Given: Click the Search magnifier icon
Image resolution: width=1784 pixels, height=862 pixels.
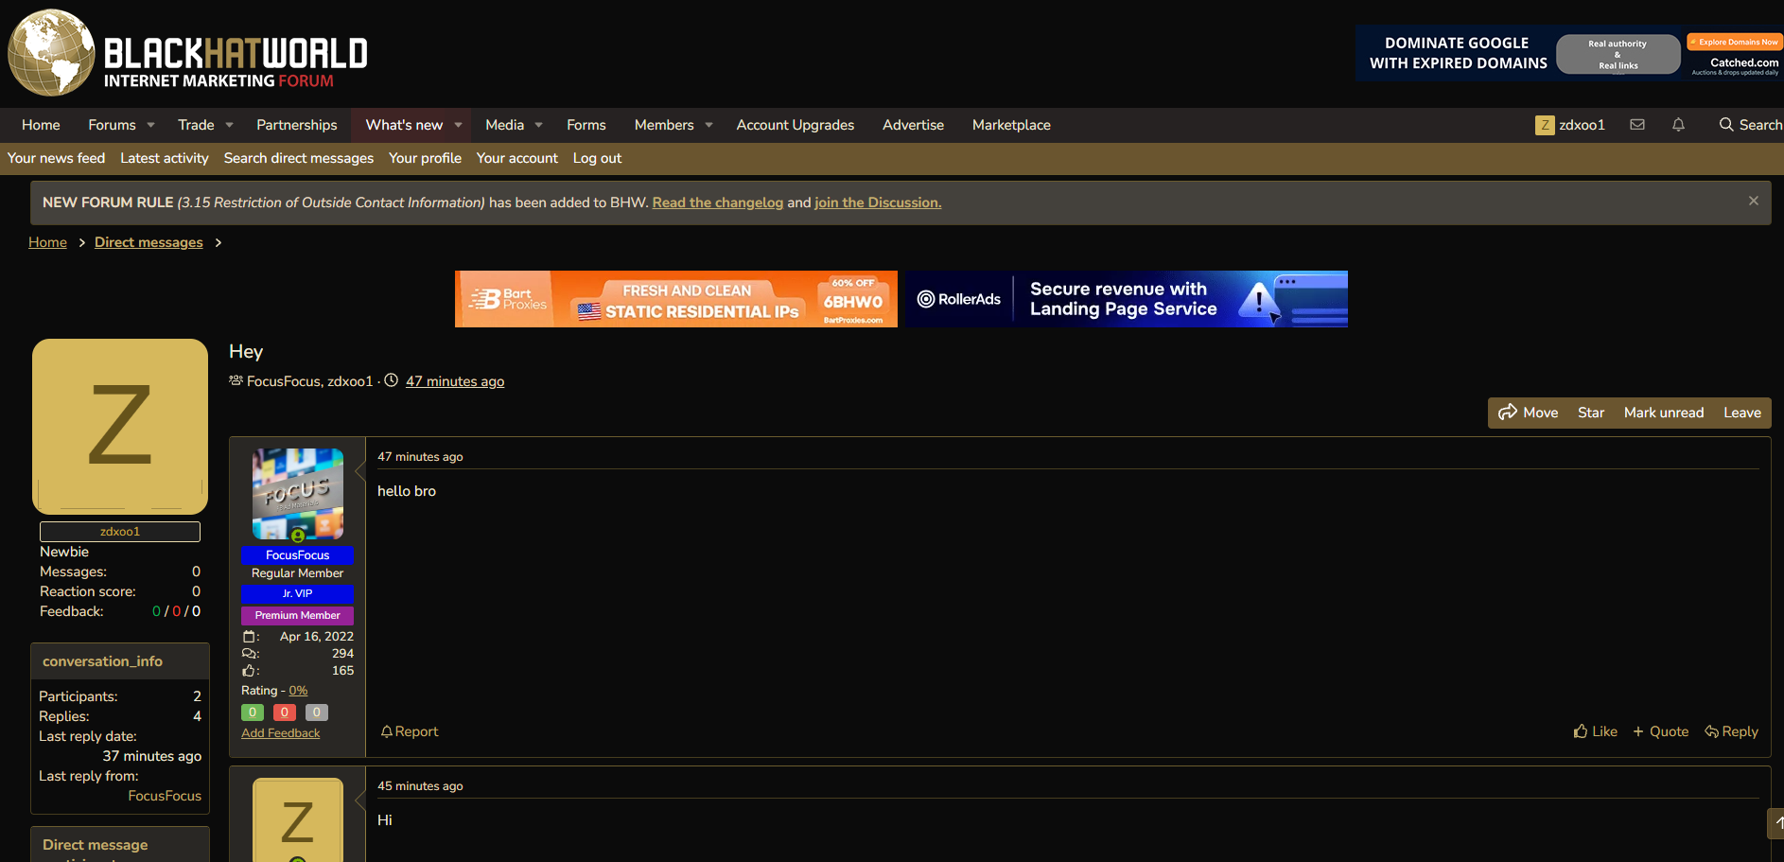Looking at the screenshot, I should 1726,125.
